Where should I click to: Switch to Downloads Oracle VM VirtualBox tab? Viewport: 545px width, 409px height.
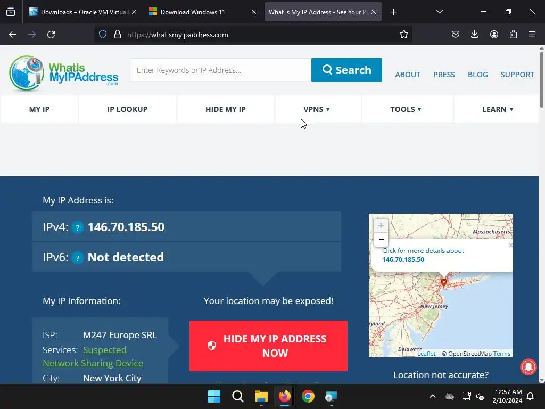point(83,12)
